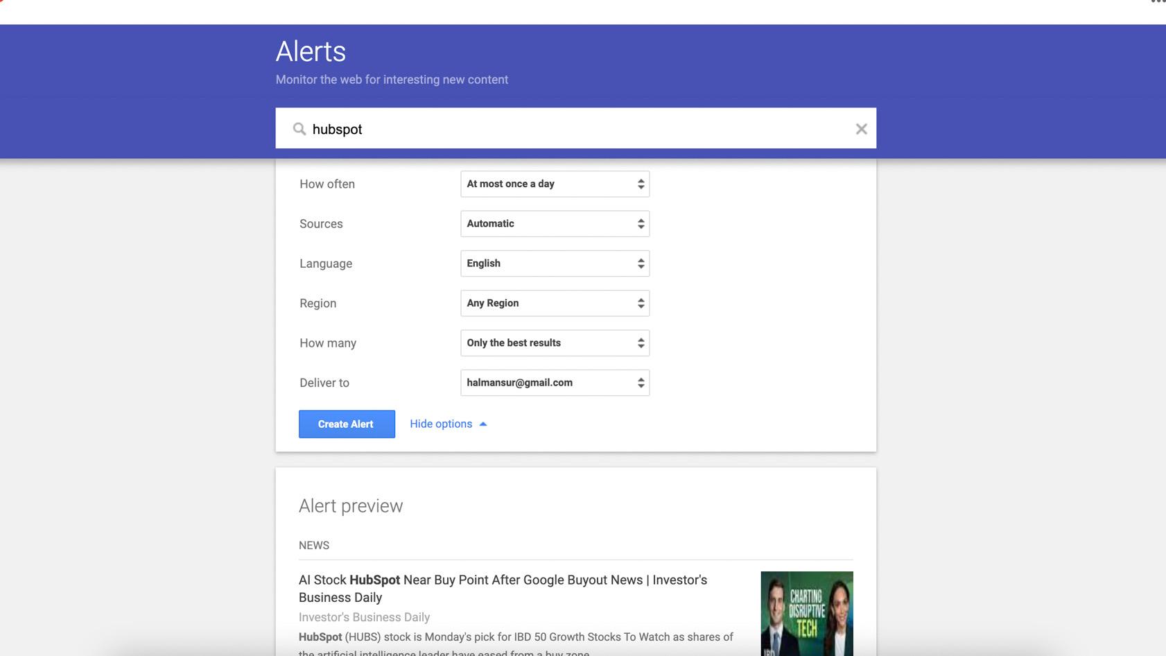Expand the Sources dropdown set to Automatic

click(x=555, y=224)
